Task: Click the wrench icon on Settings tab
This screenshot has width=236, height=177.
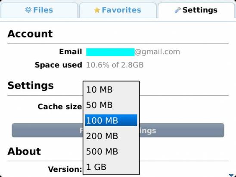Action: (177, 10)
